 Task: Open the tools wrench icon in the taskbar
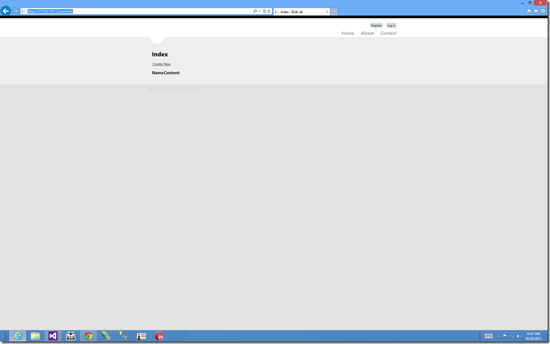[x=124, y=336]
